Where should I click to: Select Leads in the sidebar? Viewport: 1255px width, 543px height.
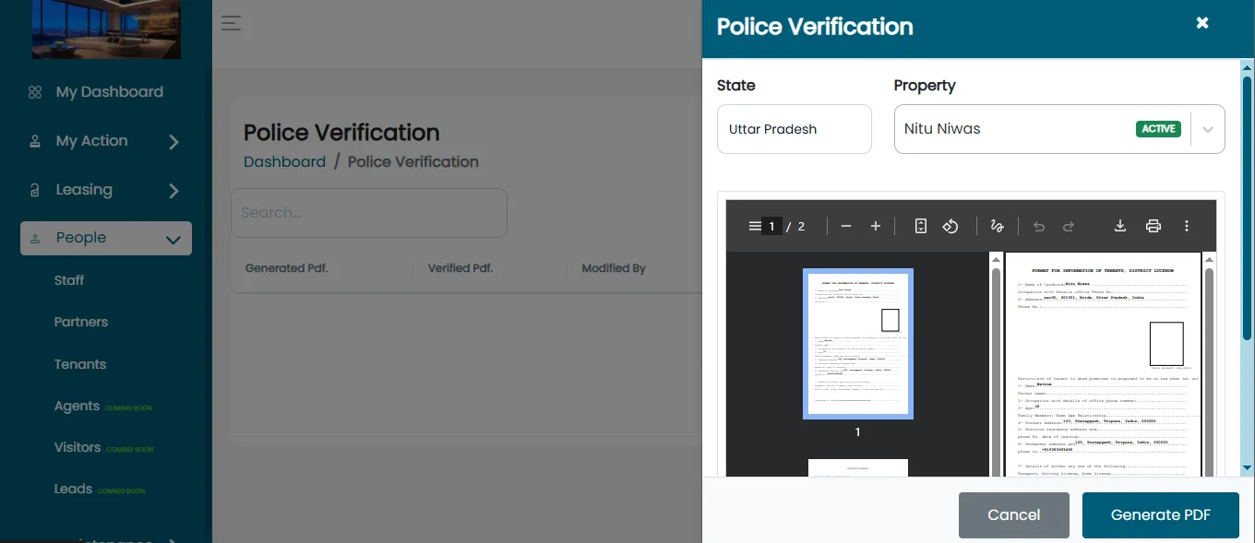click(73, 489)
